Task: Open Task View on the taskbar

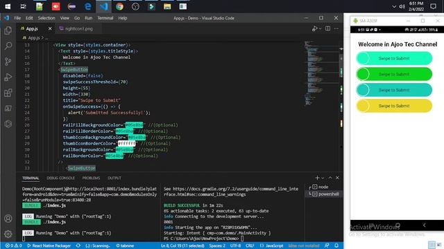Action: click(23, 6)
